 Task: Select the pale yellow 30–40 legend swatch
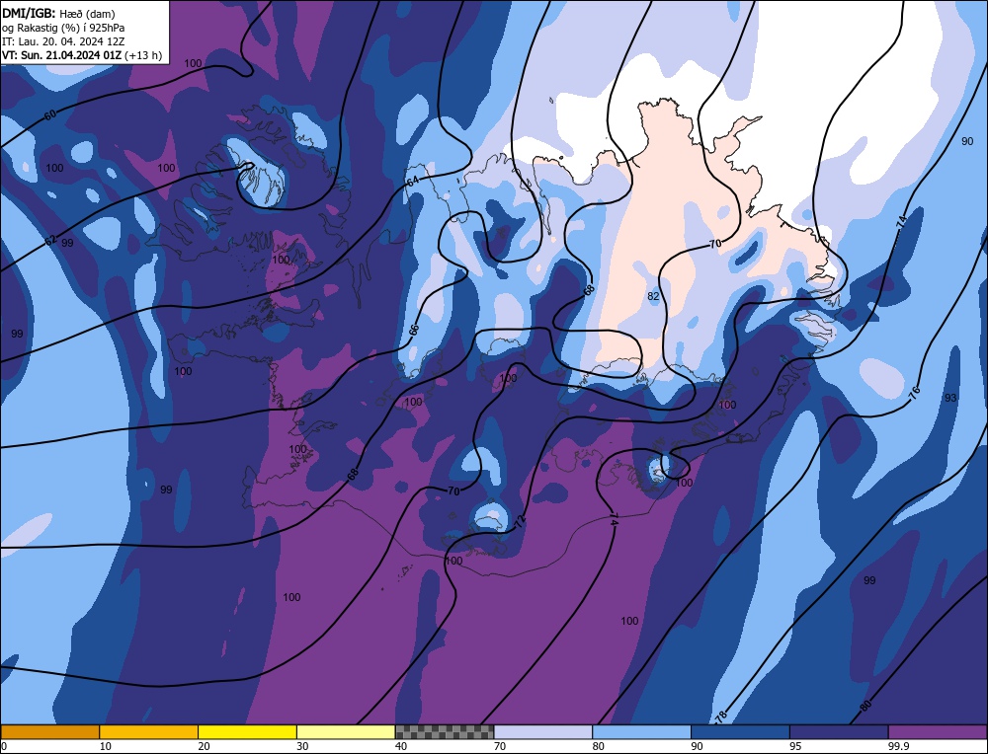coord(346,731)
